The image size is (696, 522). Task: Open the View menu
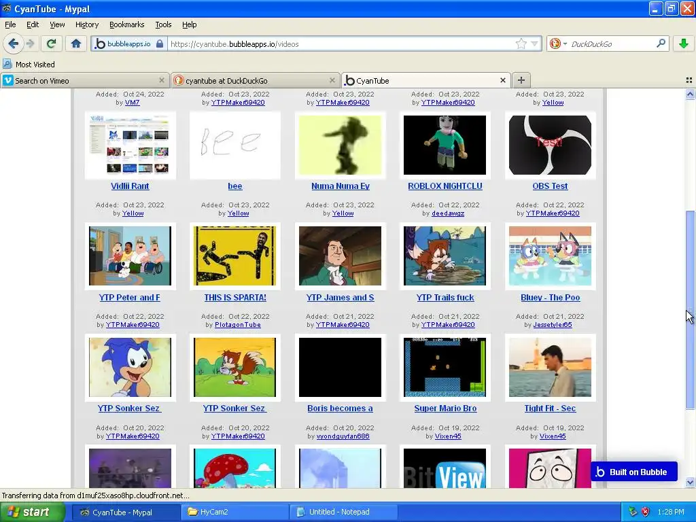click(x=57, y=24)
